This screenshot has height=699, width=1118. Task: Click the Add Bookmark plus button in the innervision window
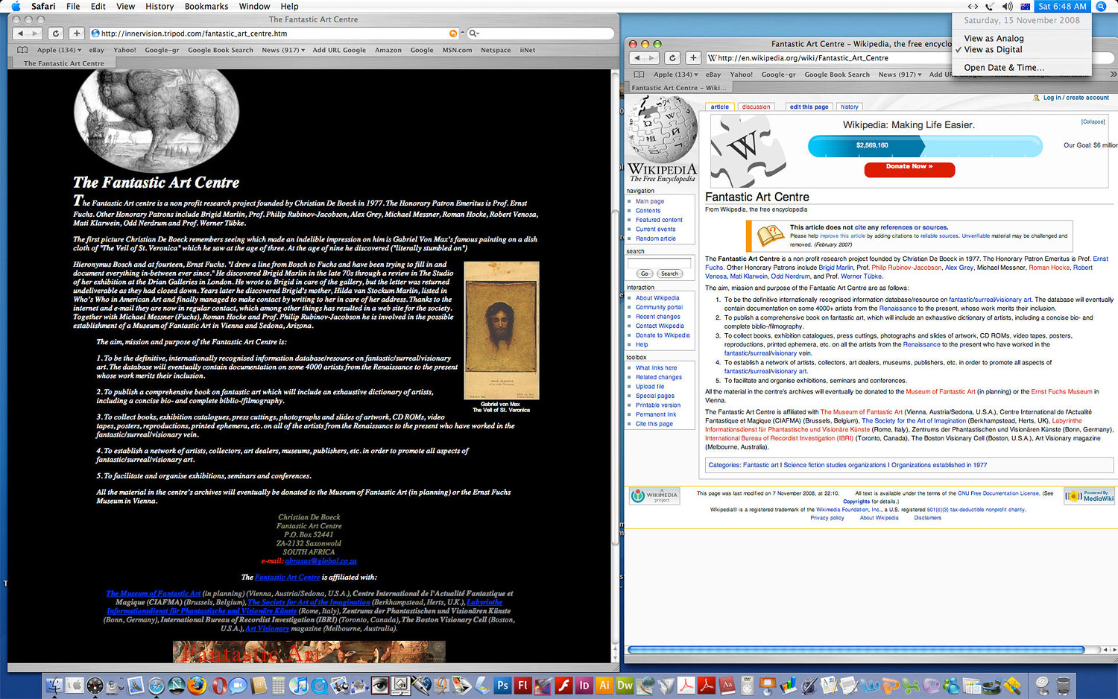point(76,34)
